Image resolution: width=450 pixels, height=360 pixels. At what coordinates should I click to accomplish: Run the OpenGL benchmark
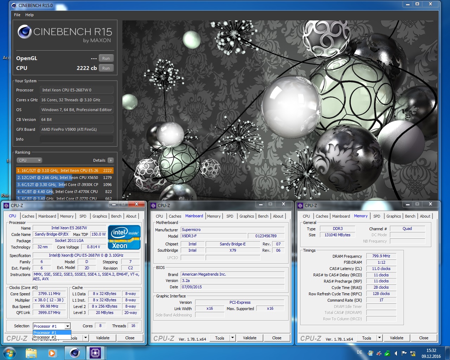click(106, 58)
